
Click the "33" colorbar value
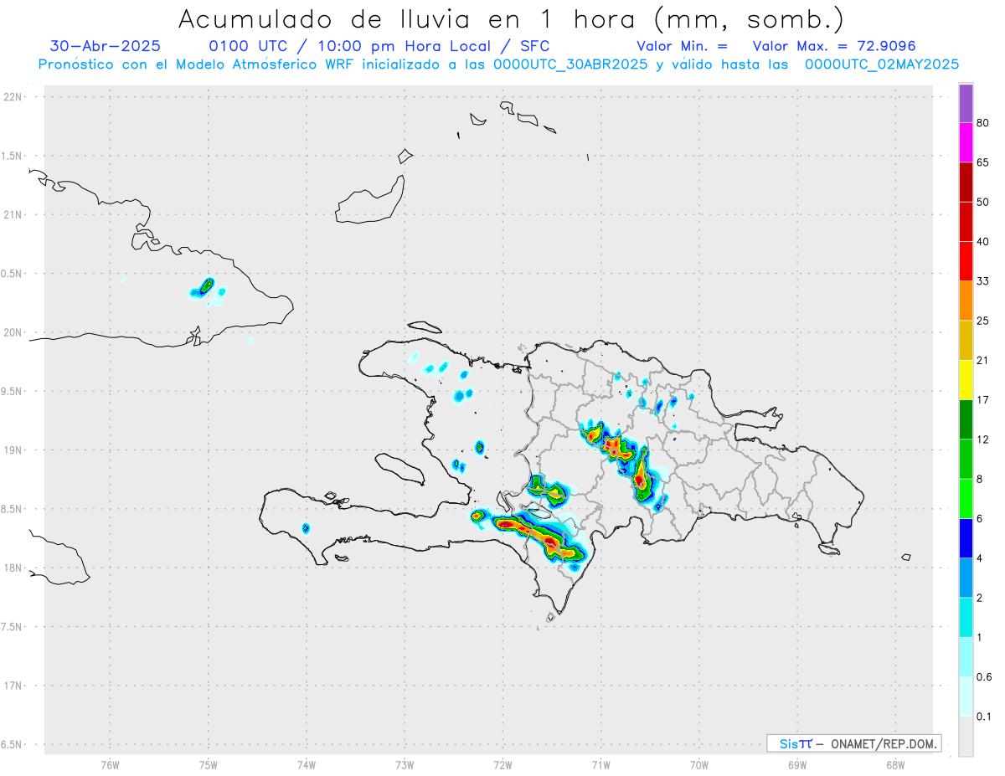[x=983, y=281]
